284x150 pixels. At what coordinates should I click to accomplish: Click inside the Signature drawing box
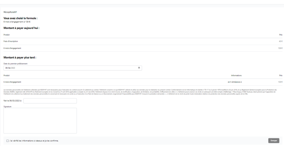click(40, 120)
